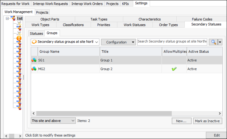Viewport: 227px width, 139px height.
Task: Open the search options dropdown arrow
Action: point(220,42)
